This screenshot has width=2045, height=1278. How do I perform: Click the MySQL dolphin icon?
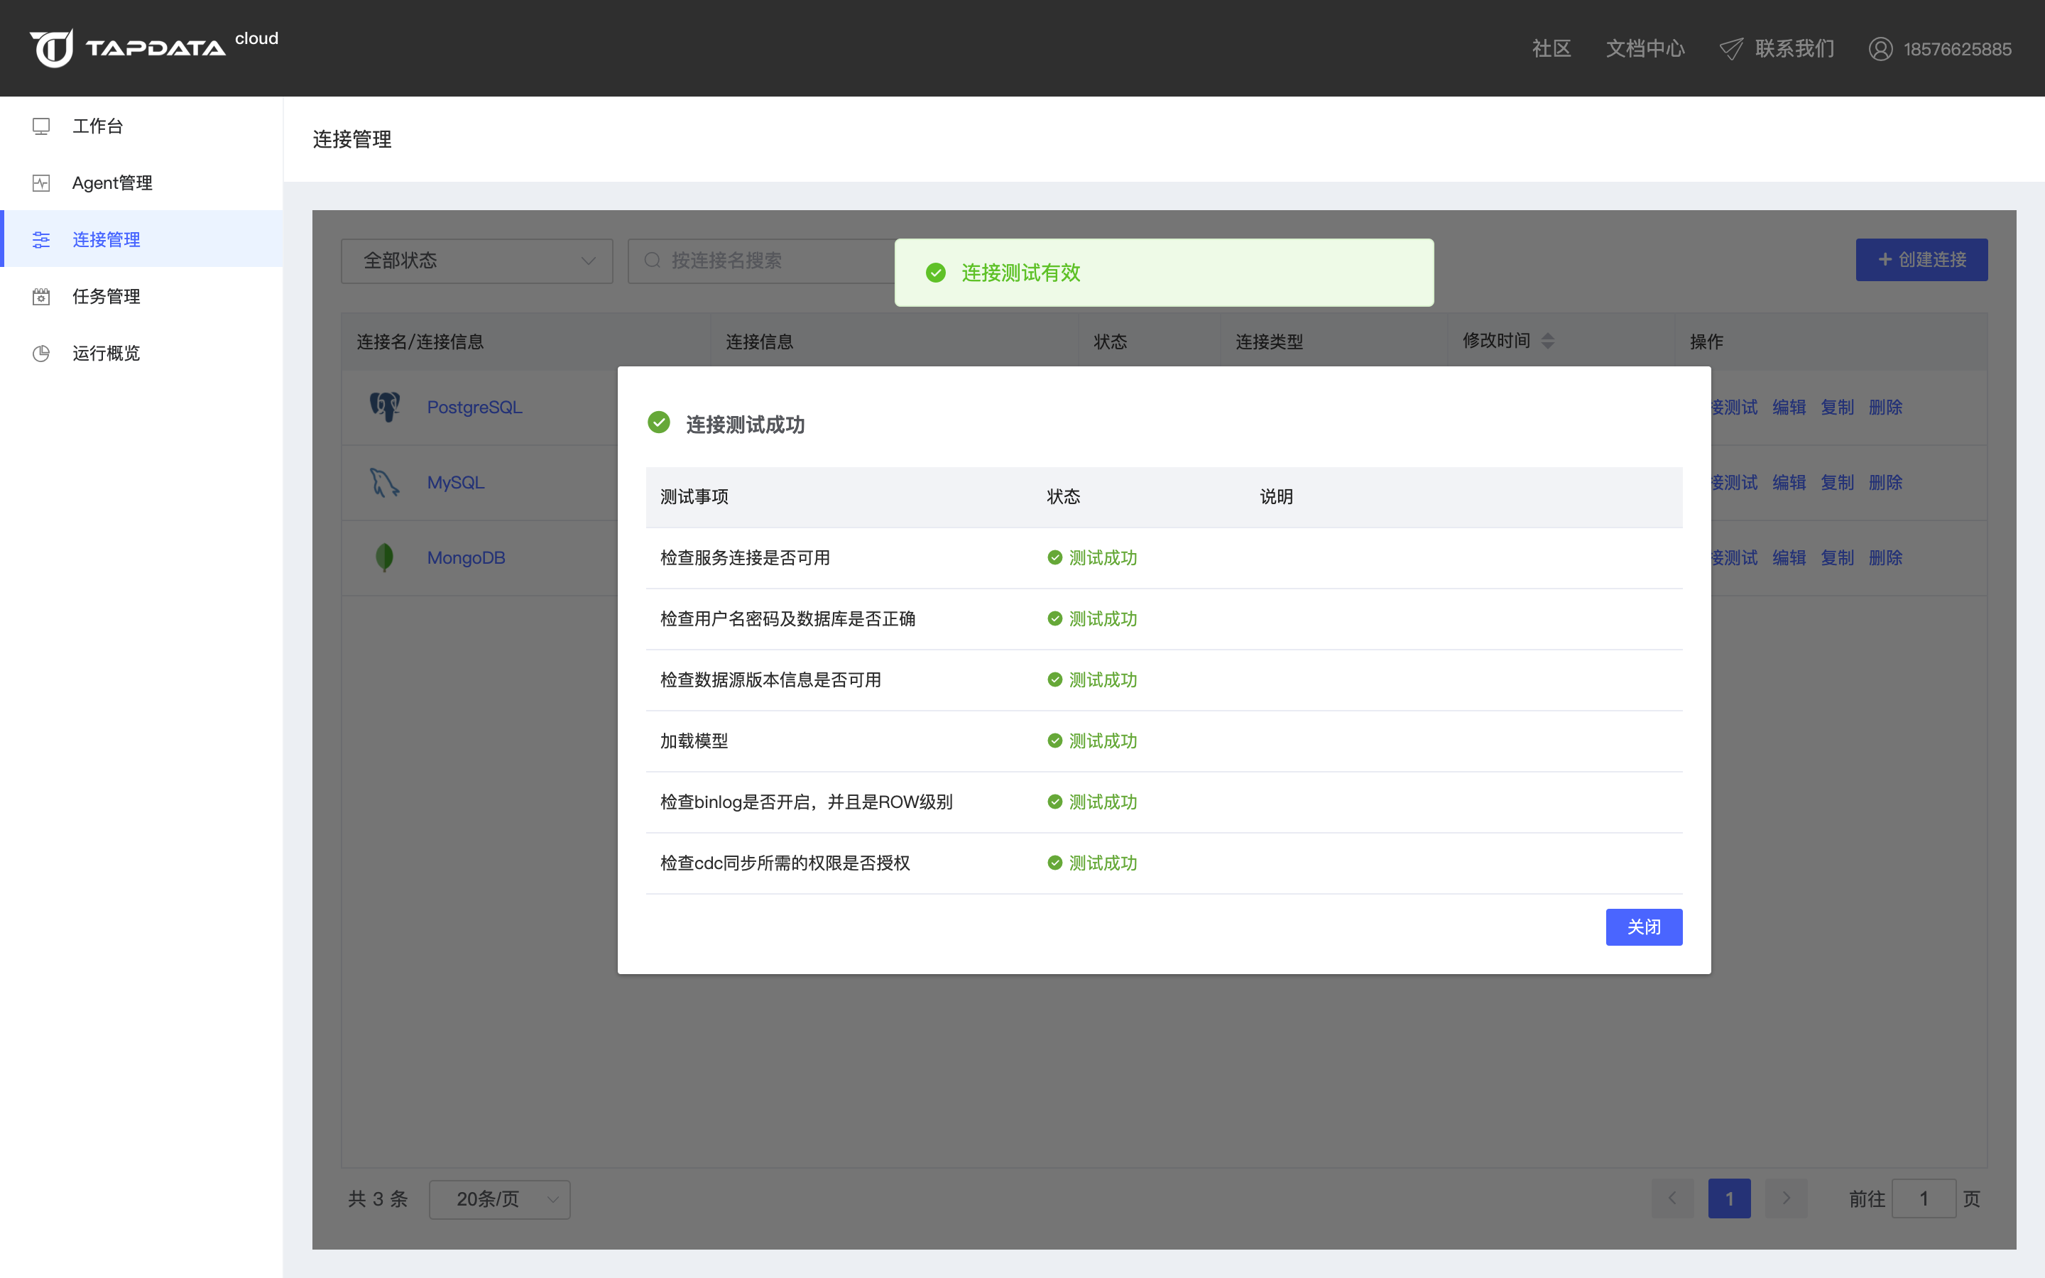384,482
